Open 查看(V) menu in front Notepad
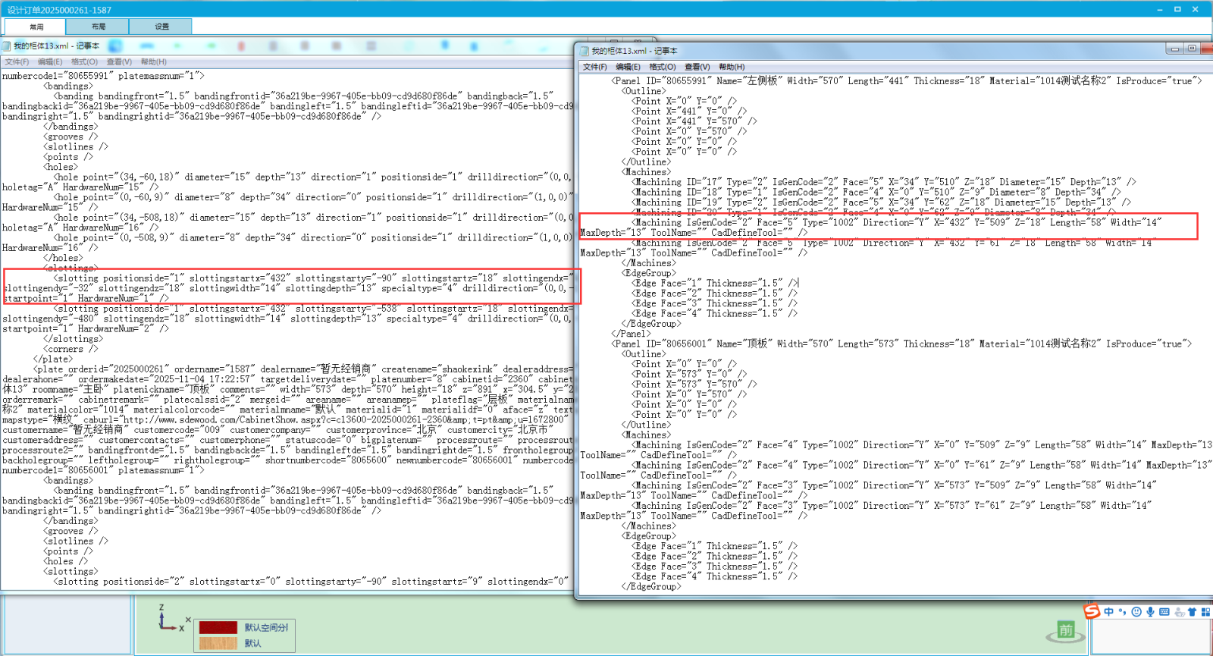 [x=697, y=67]
